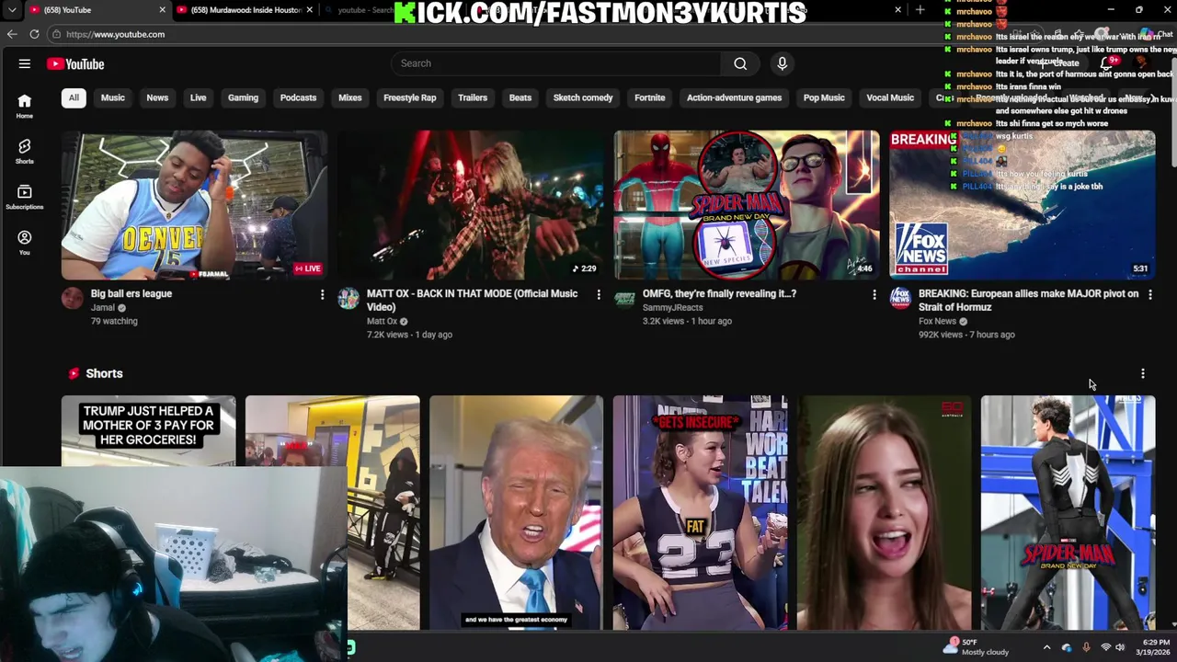Open a new browser tab with plus
The height and width of the screenshot is (662, 1177).
click(920, 10)
